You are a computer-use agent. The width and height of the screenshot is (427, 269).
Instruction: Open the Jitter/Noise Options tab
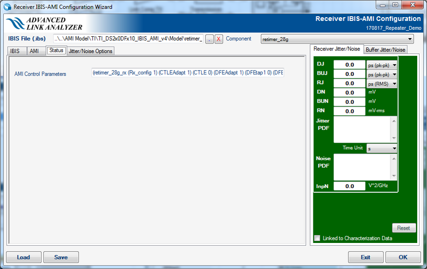[x=90, y=51]
